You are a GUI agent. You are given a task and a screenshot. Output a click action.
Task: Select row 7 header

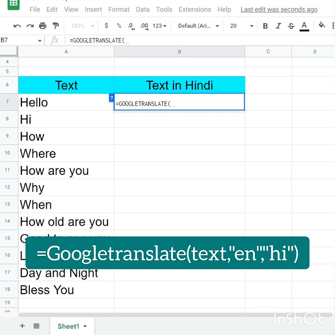click(x=9, y=102)
